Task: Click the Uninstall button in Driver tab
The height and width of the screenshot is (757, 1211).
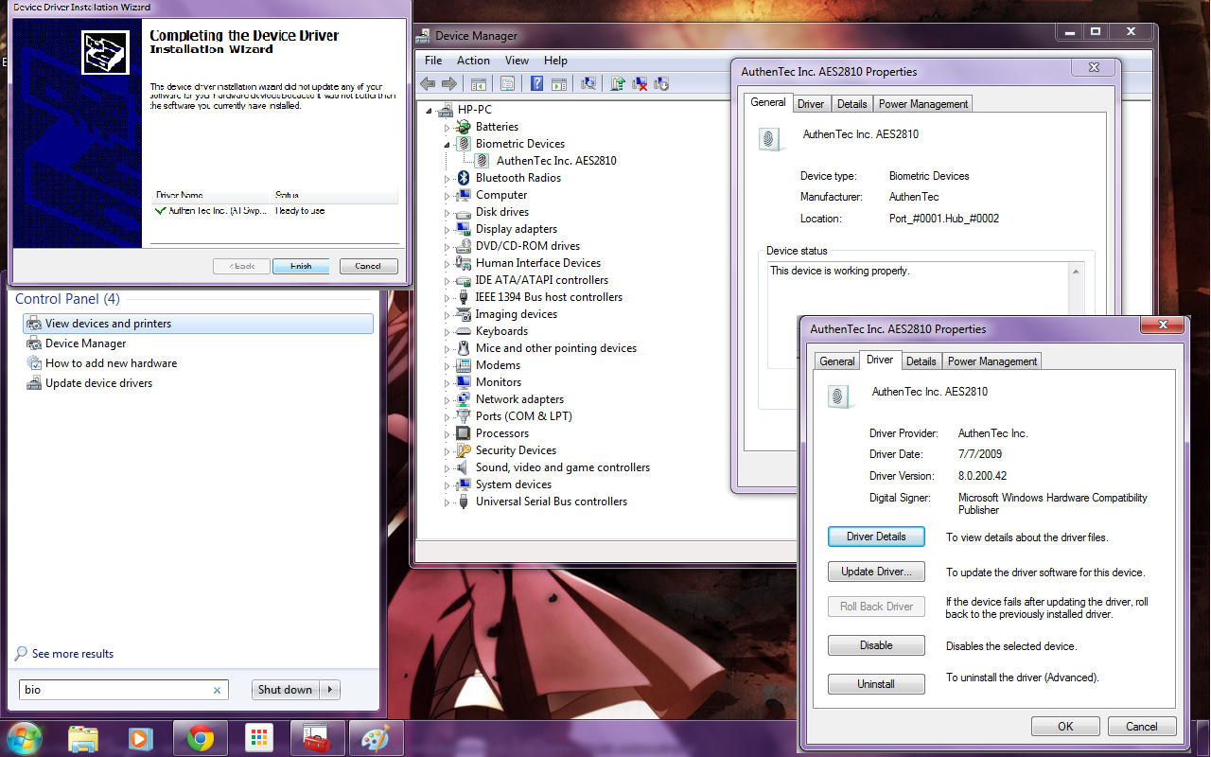Action: (876, 683)
